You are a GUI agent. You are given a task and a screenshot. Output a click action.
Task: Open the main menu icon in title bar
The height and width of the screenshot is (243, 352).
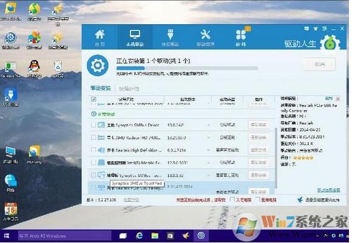(x=325, y=28)
